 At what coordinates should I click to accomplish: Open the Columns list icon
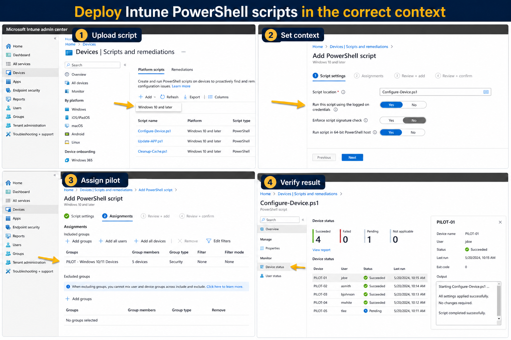coord(210,97)
